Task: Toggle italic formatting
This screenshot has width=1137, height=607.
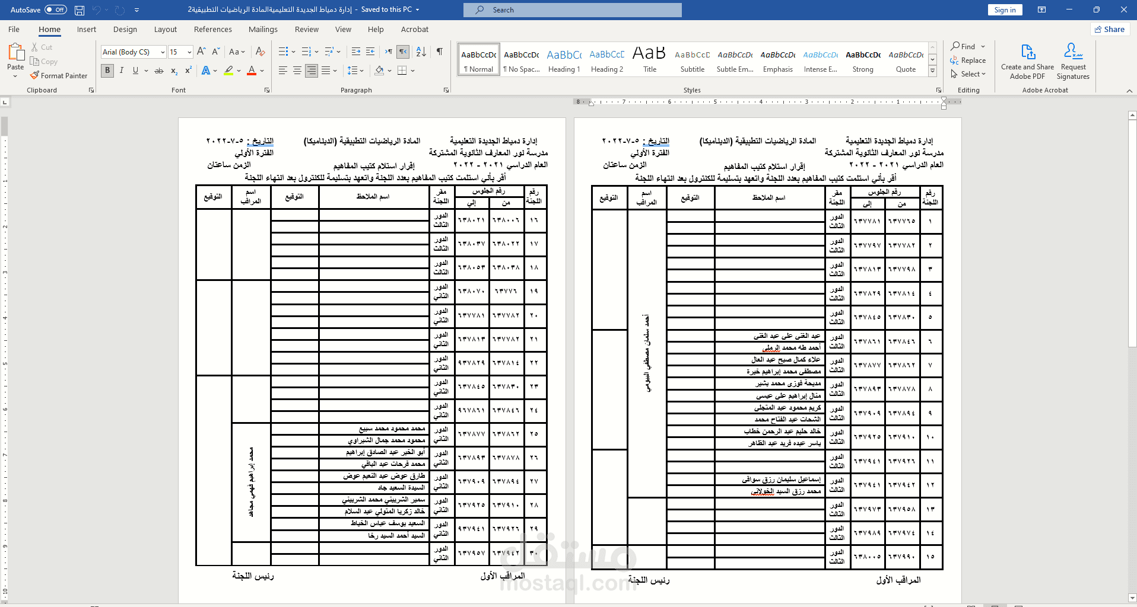Action: [121, 71]
